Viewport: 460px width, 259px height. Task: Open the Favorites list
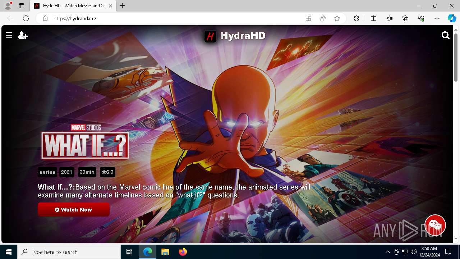[x=390, y=18]
